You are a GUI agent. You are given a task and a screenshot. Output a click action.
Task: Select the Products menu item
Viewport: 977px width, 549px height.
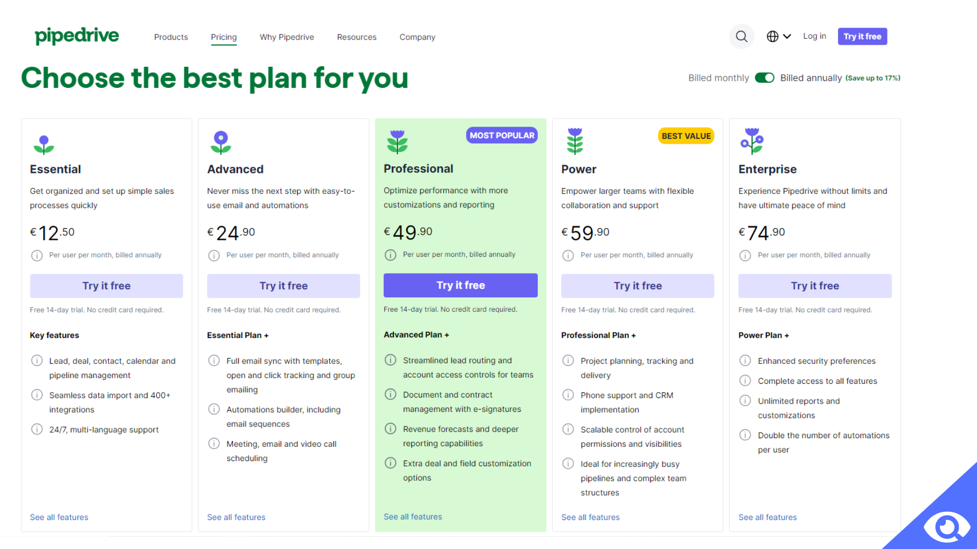pyautogui.click(x=170, y=37)
